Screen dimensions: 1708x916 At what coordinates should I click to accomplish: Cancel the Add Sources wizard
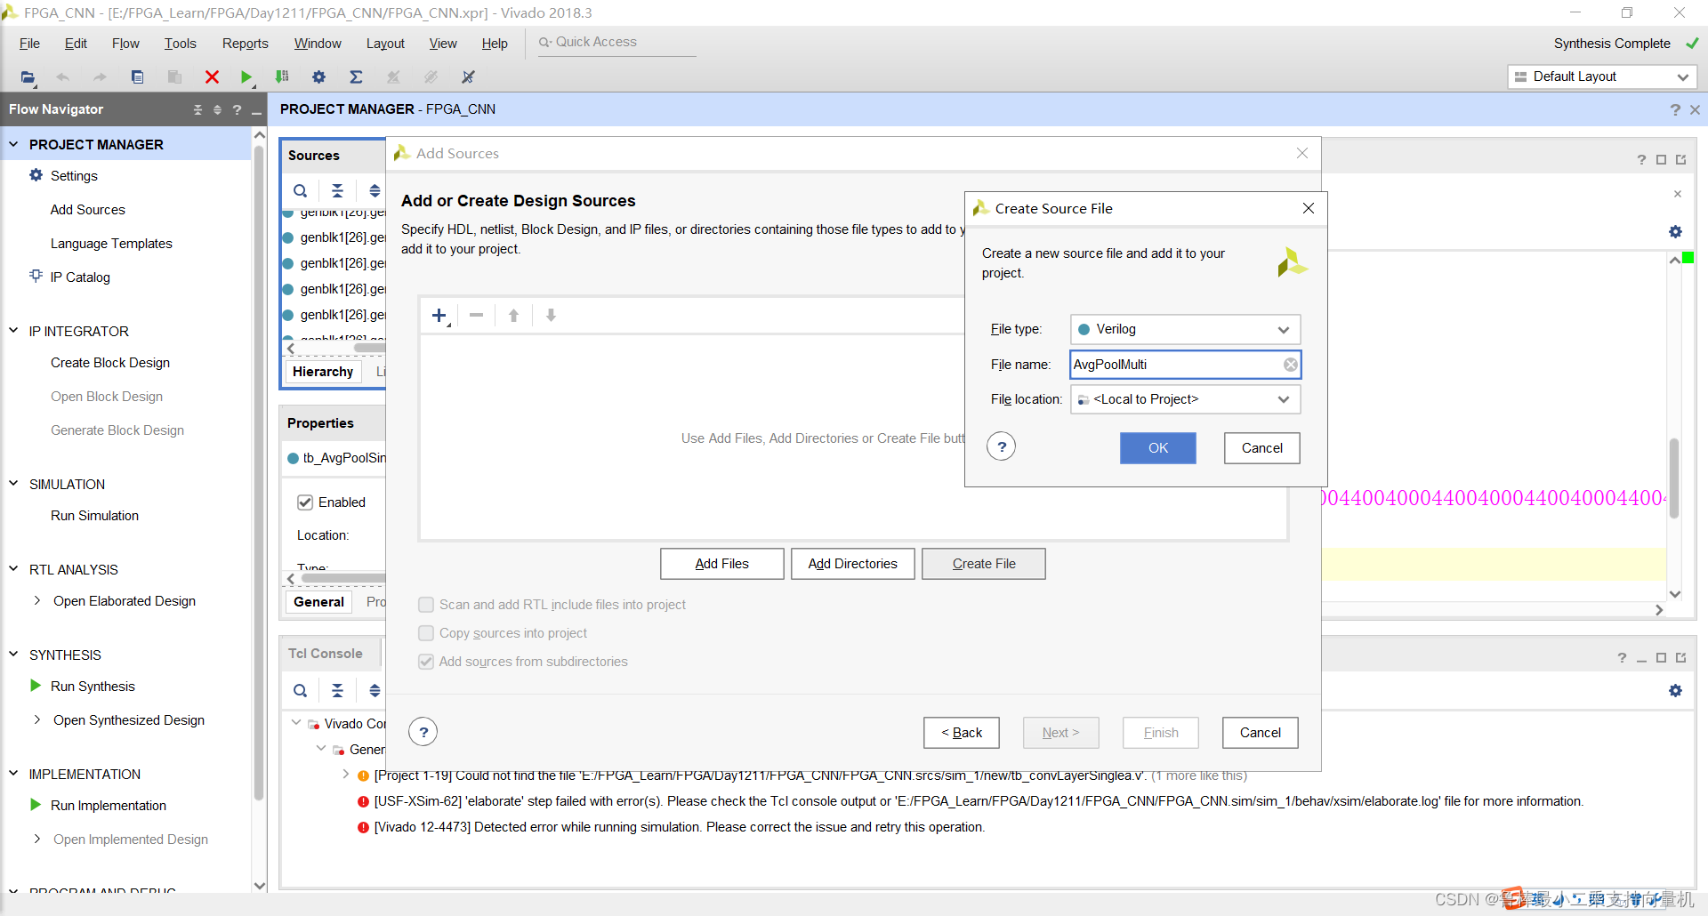pyautogui.click(x=1260, y=733)
